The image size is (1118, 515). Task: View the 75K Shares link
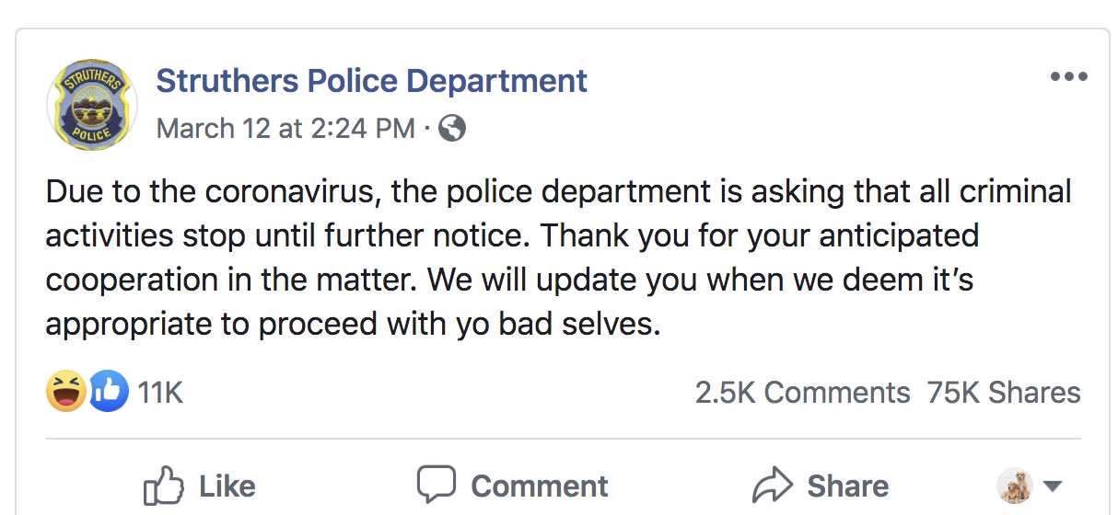pyautogui.click(x=1004, y=393)
